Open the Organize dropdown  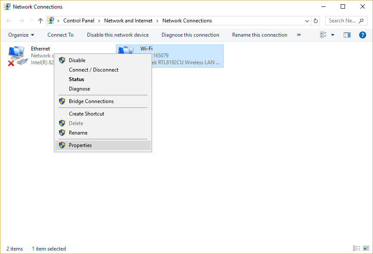click(21, 34)
